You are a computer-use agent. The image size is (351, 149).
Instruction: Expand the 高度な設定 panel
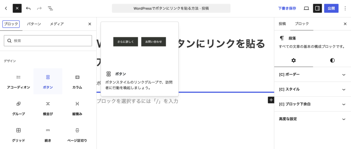pyautogui.click(x=313, y=119)
